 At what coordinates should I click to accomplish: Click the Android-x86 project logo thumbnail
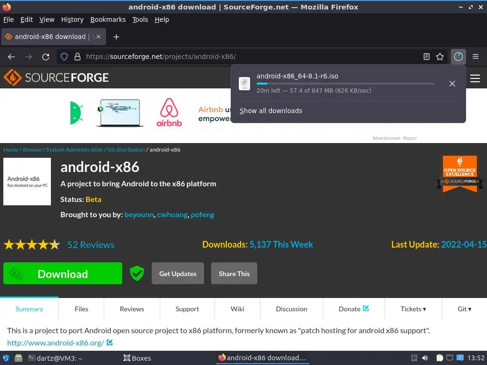(27, 182)
